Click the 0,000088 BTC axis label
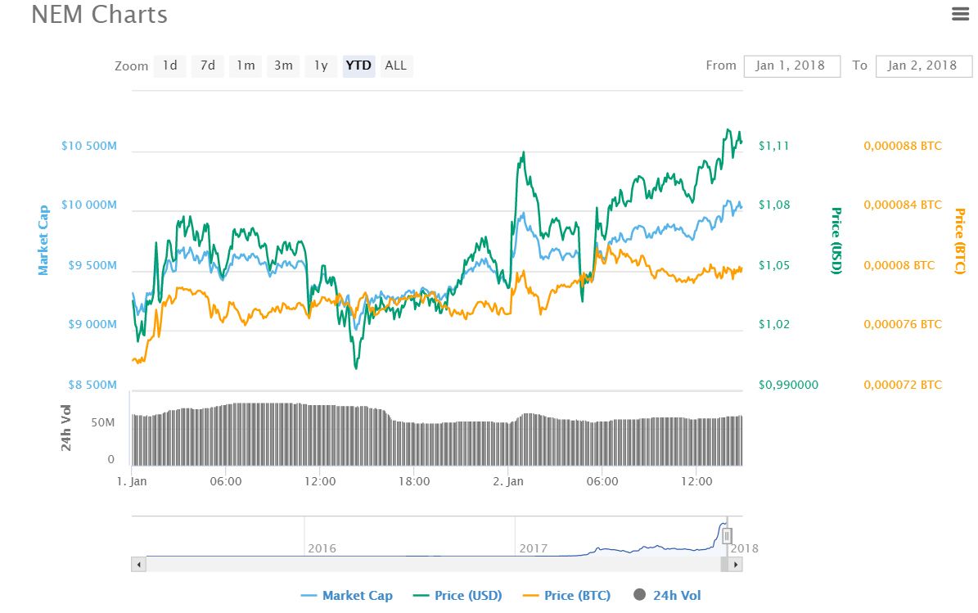The image size is (978, 613). 903,146
